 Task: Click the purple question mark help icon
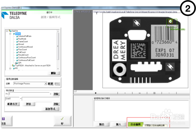click(x=4, y=119)
